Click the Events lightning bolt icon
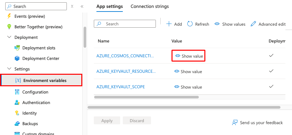Screen dimensions: 292x135 9,16
